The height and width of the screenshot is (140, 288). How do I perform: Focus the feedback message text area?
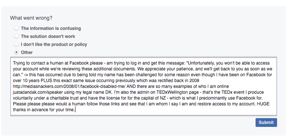click(x=144, y=86)
